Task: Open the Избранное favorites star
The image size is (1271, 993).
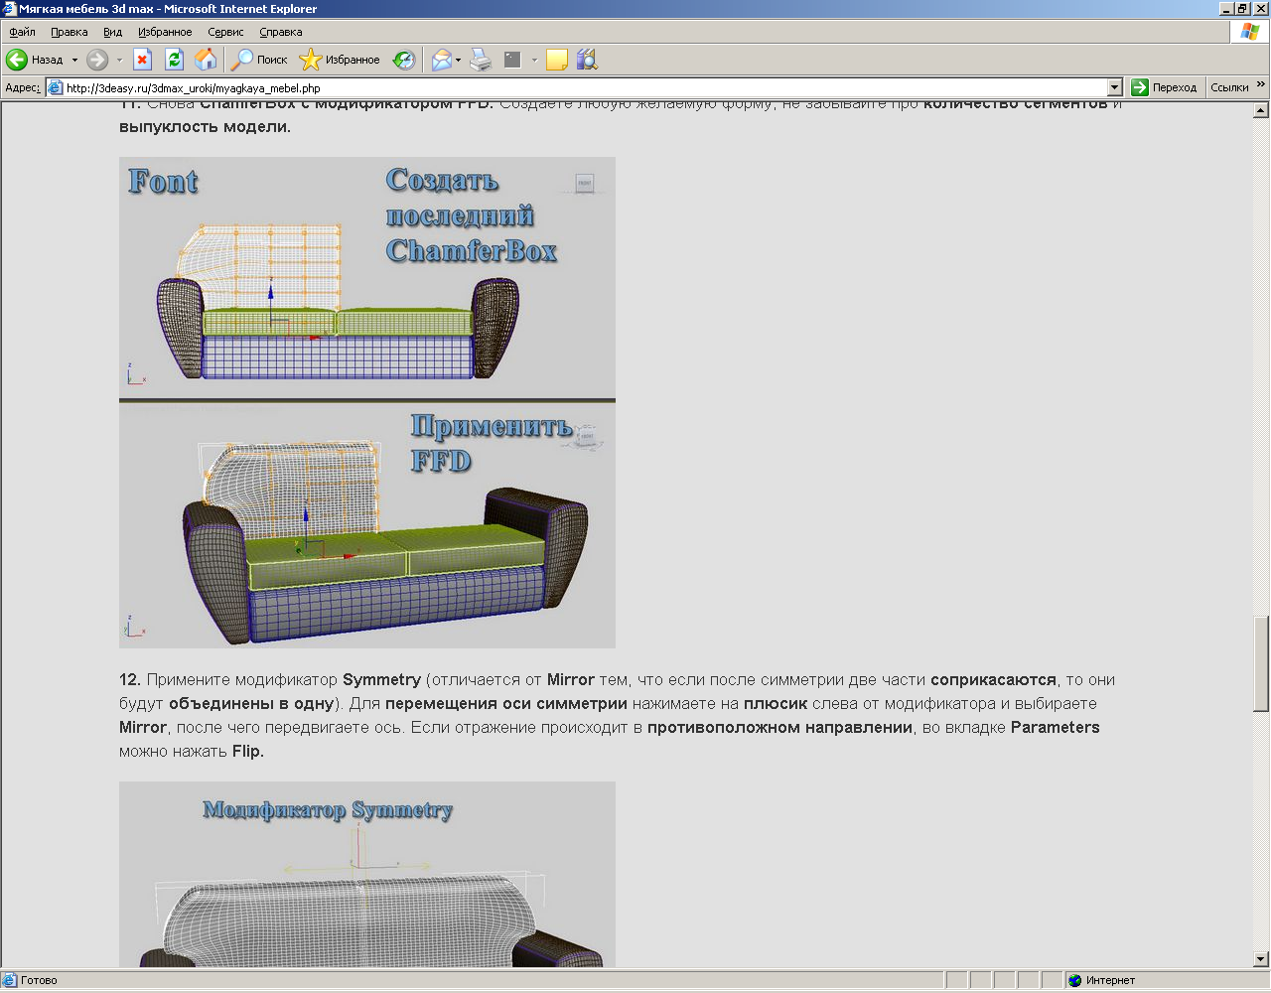Action: click(340, 60)
